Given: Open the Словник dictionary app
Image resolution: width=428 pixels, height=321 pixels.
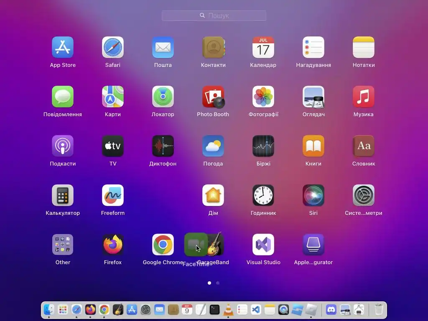Looking at the screenshot, I should click(x=364, y=146).
